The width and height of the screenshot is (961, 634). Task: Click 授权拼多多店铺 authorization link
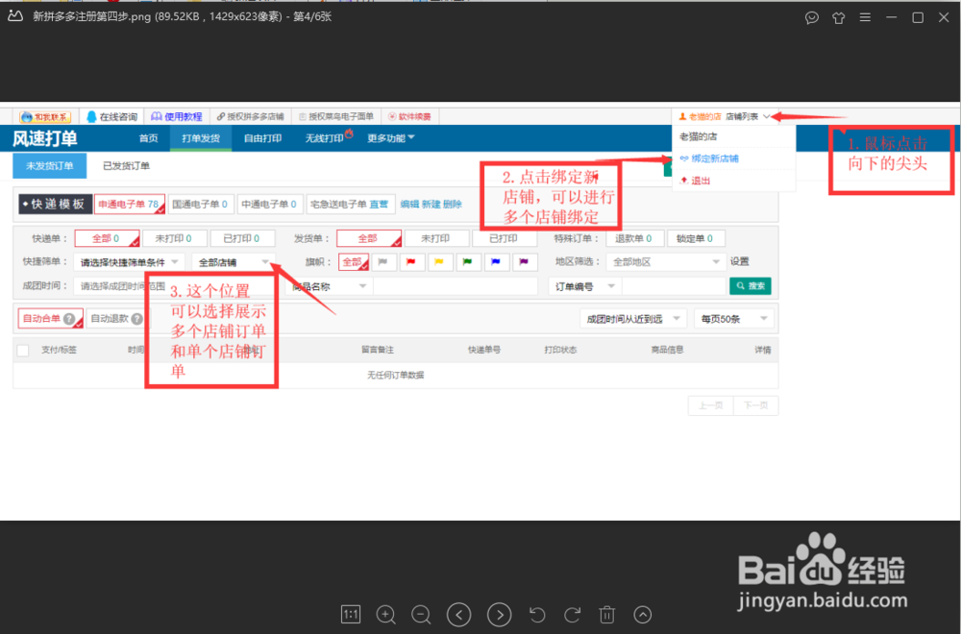pos(250,116)
